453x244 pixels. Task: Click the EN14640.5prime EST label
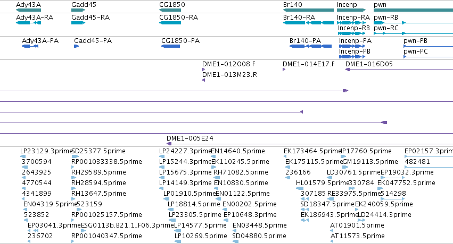click(238, 151)
